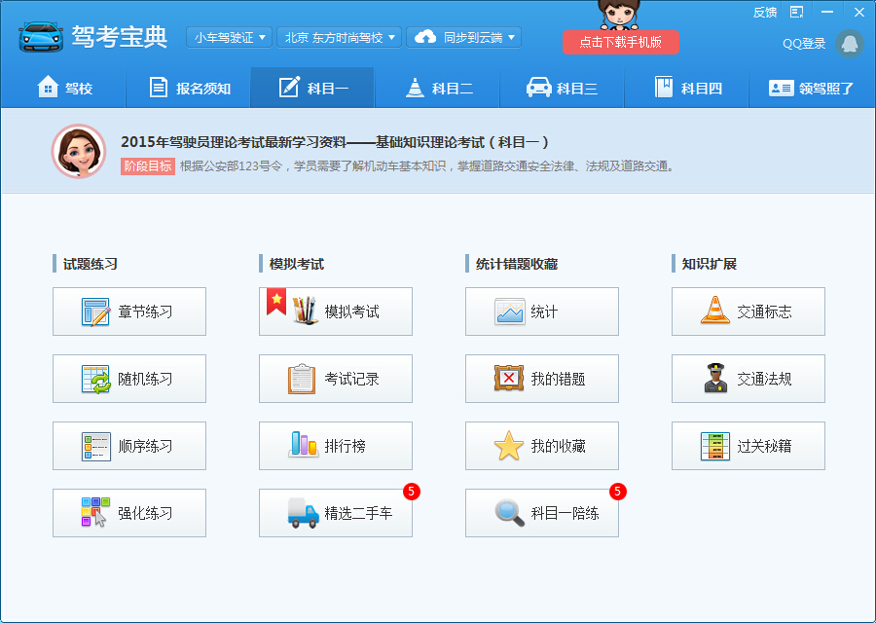The width and height of the screenshot is (876, 623).
Task: Click the 反馈 feedback link
Action: point(765,13)
